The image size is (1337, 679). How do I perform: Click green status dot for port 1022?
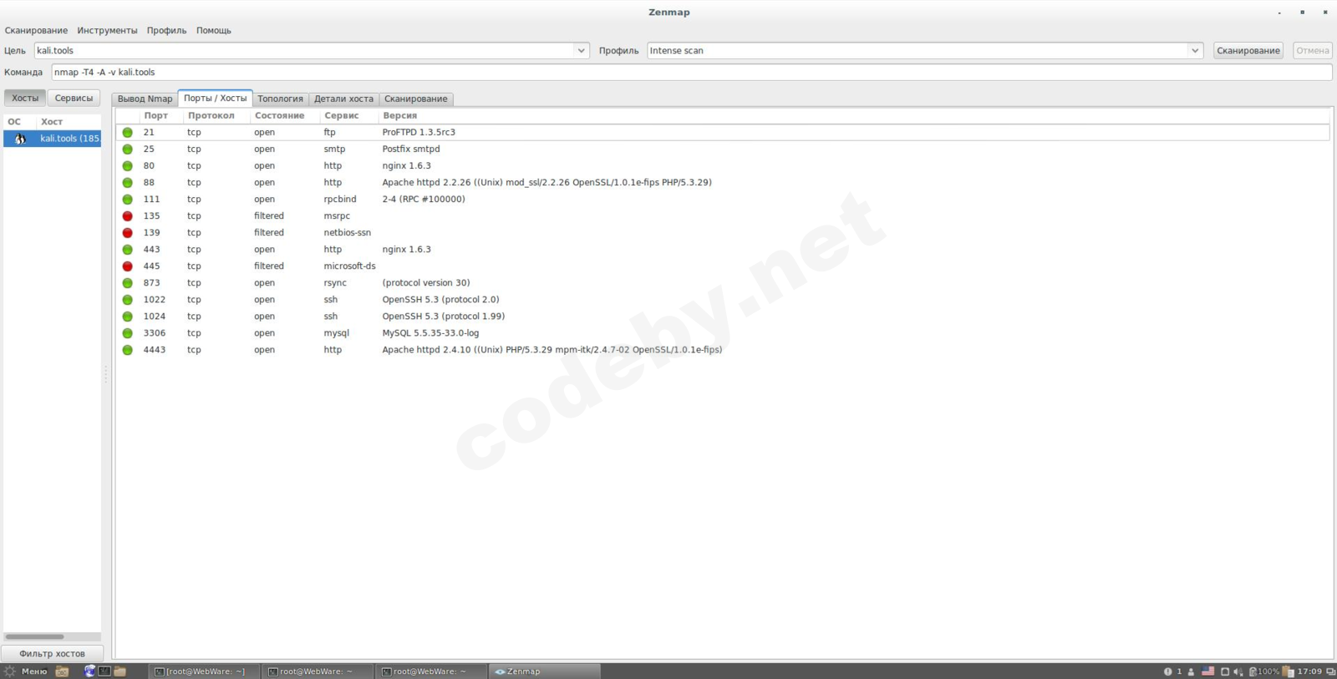tap(127, 299)
